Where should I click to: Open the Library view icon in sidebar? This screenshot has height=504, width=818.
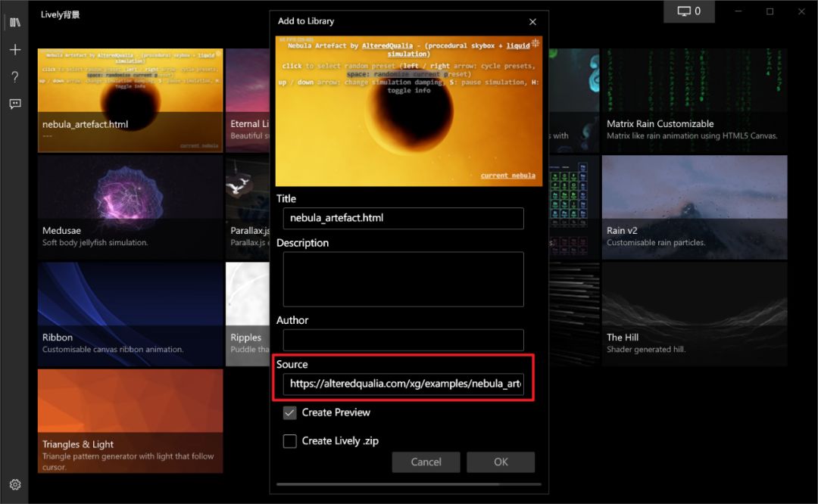coord(14,23)
